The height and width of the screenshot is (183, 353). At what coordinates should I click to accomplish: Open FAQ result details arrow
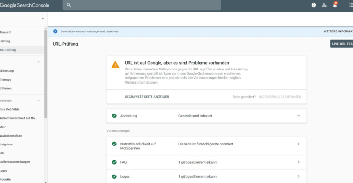point(299,162)
